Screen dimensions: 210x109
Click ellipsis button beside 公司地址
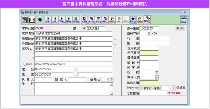(115, 44)
